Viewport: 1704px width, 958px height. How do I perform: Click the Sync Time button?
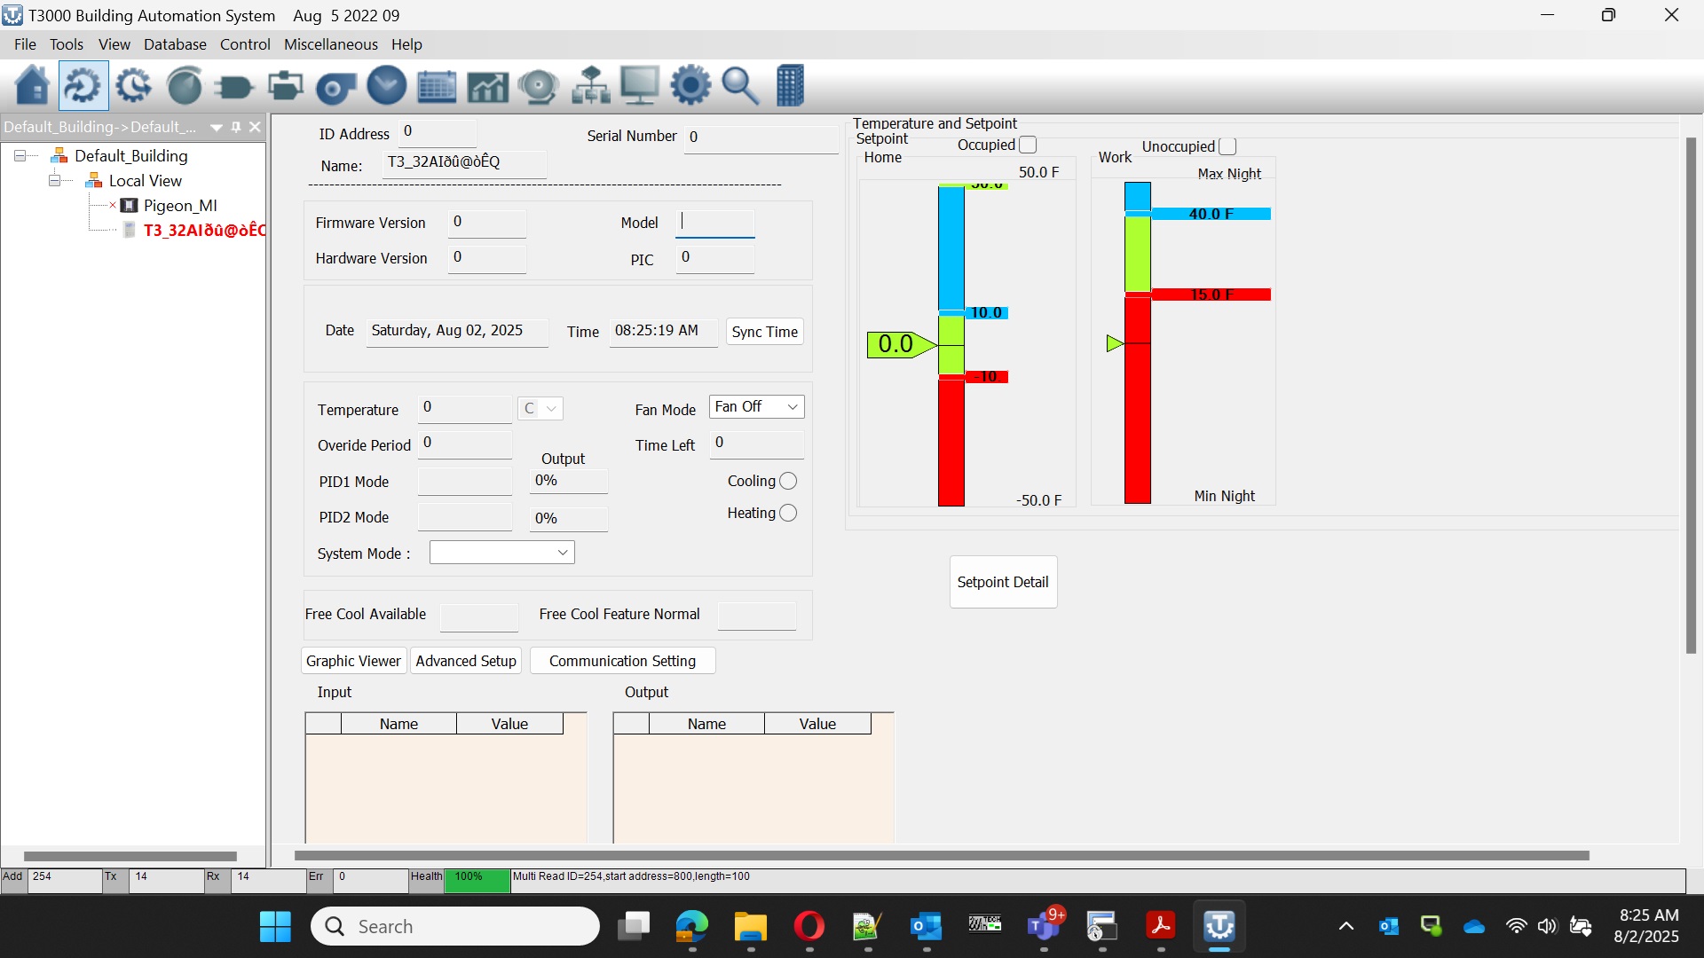pos(765,332)
